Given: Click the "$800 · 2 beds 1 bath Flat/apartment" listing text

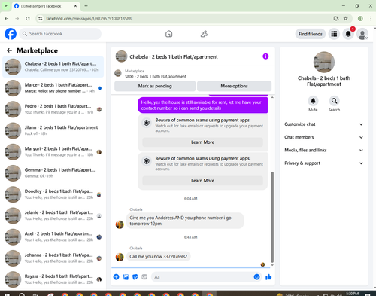Looking at the screenshot, I should tap(156, 77).
